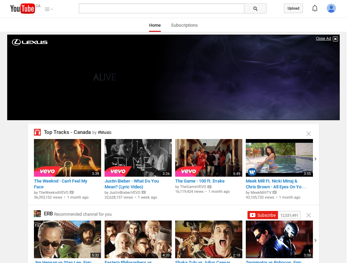Open Shaka Zulu vs Julius Caesar thumbnail
This screenshot has height=263, width=351.
(x=209, y=239)
